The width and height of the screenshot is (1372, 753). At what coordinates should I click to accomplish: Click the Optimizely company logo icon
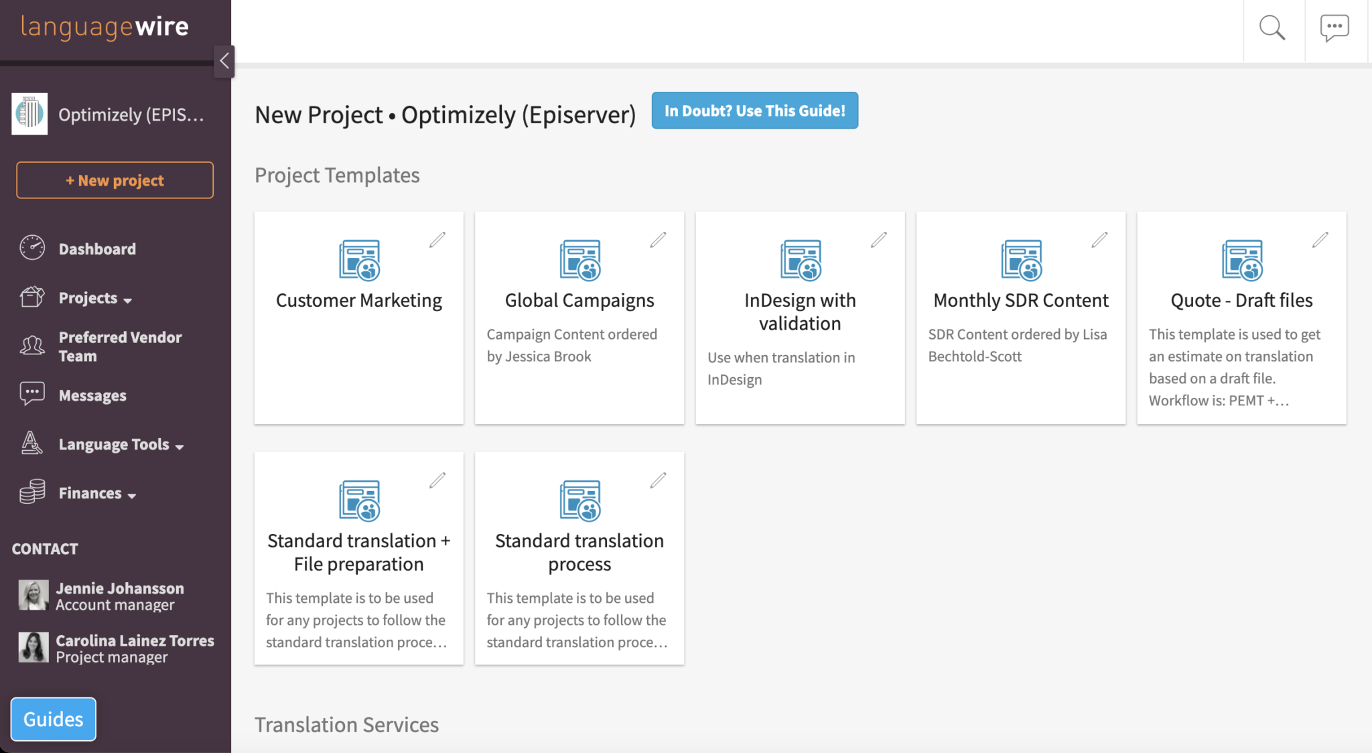(x=29, y=114)
